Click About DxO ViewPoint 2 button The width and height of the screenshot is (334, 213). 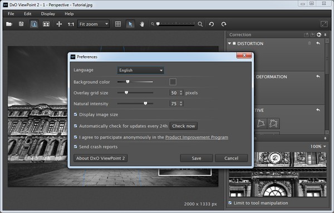click(x=101, y=158)
